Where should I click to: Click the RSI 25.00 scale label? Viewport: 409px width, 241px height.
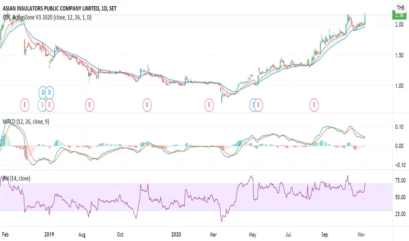400,214
